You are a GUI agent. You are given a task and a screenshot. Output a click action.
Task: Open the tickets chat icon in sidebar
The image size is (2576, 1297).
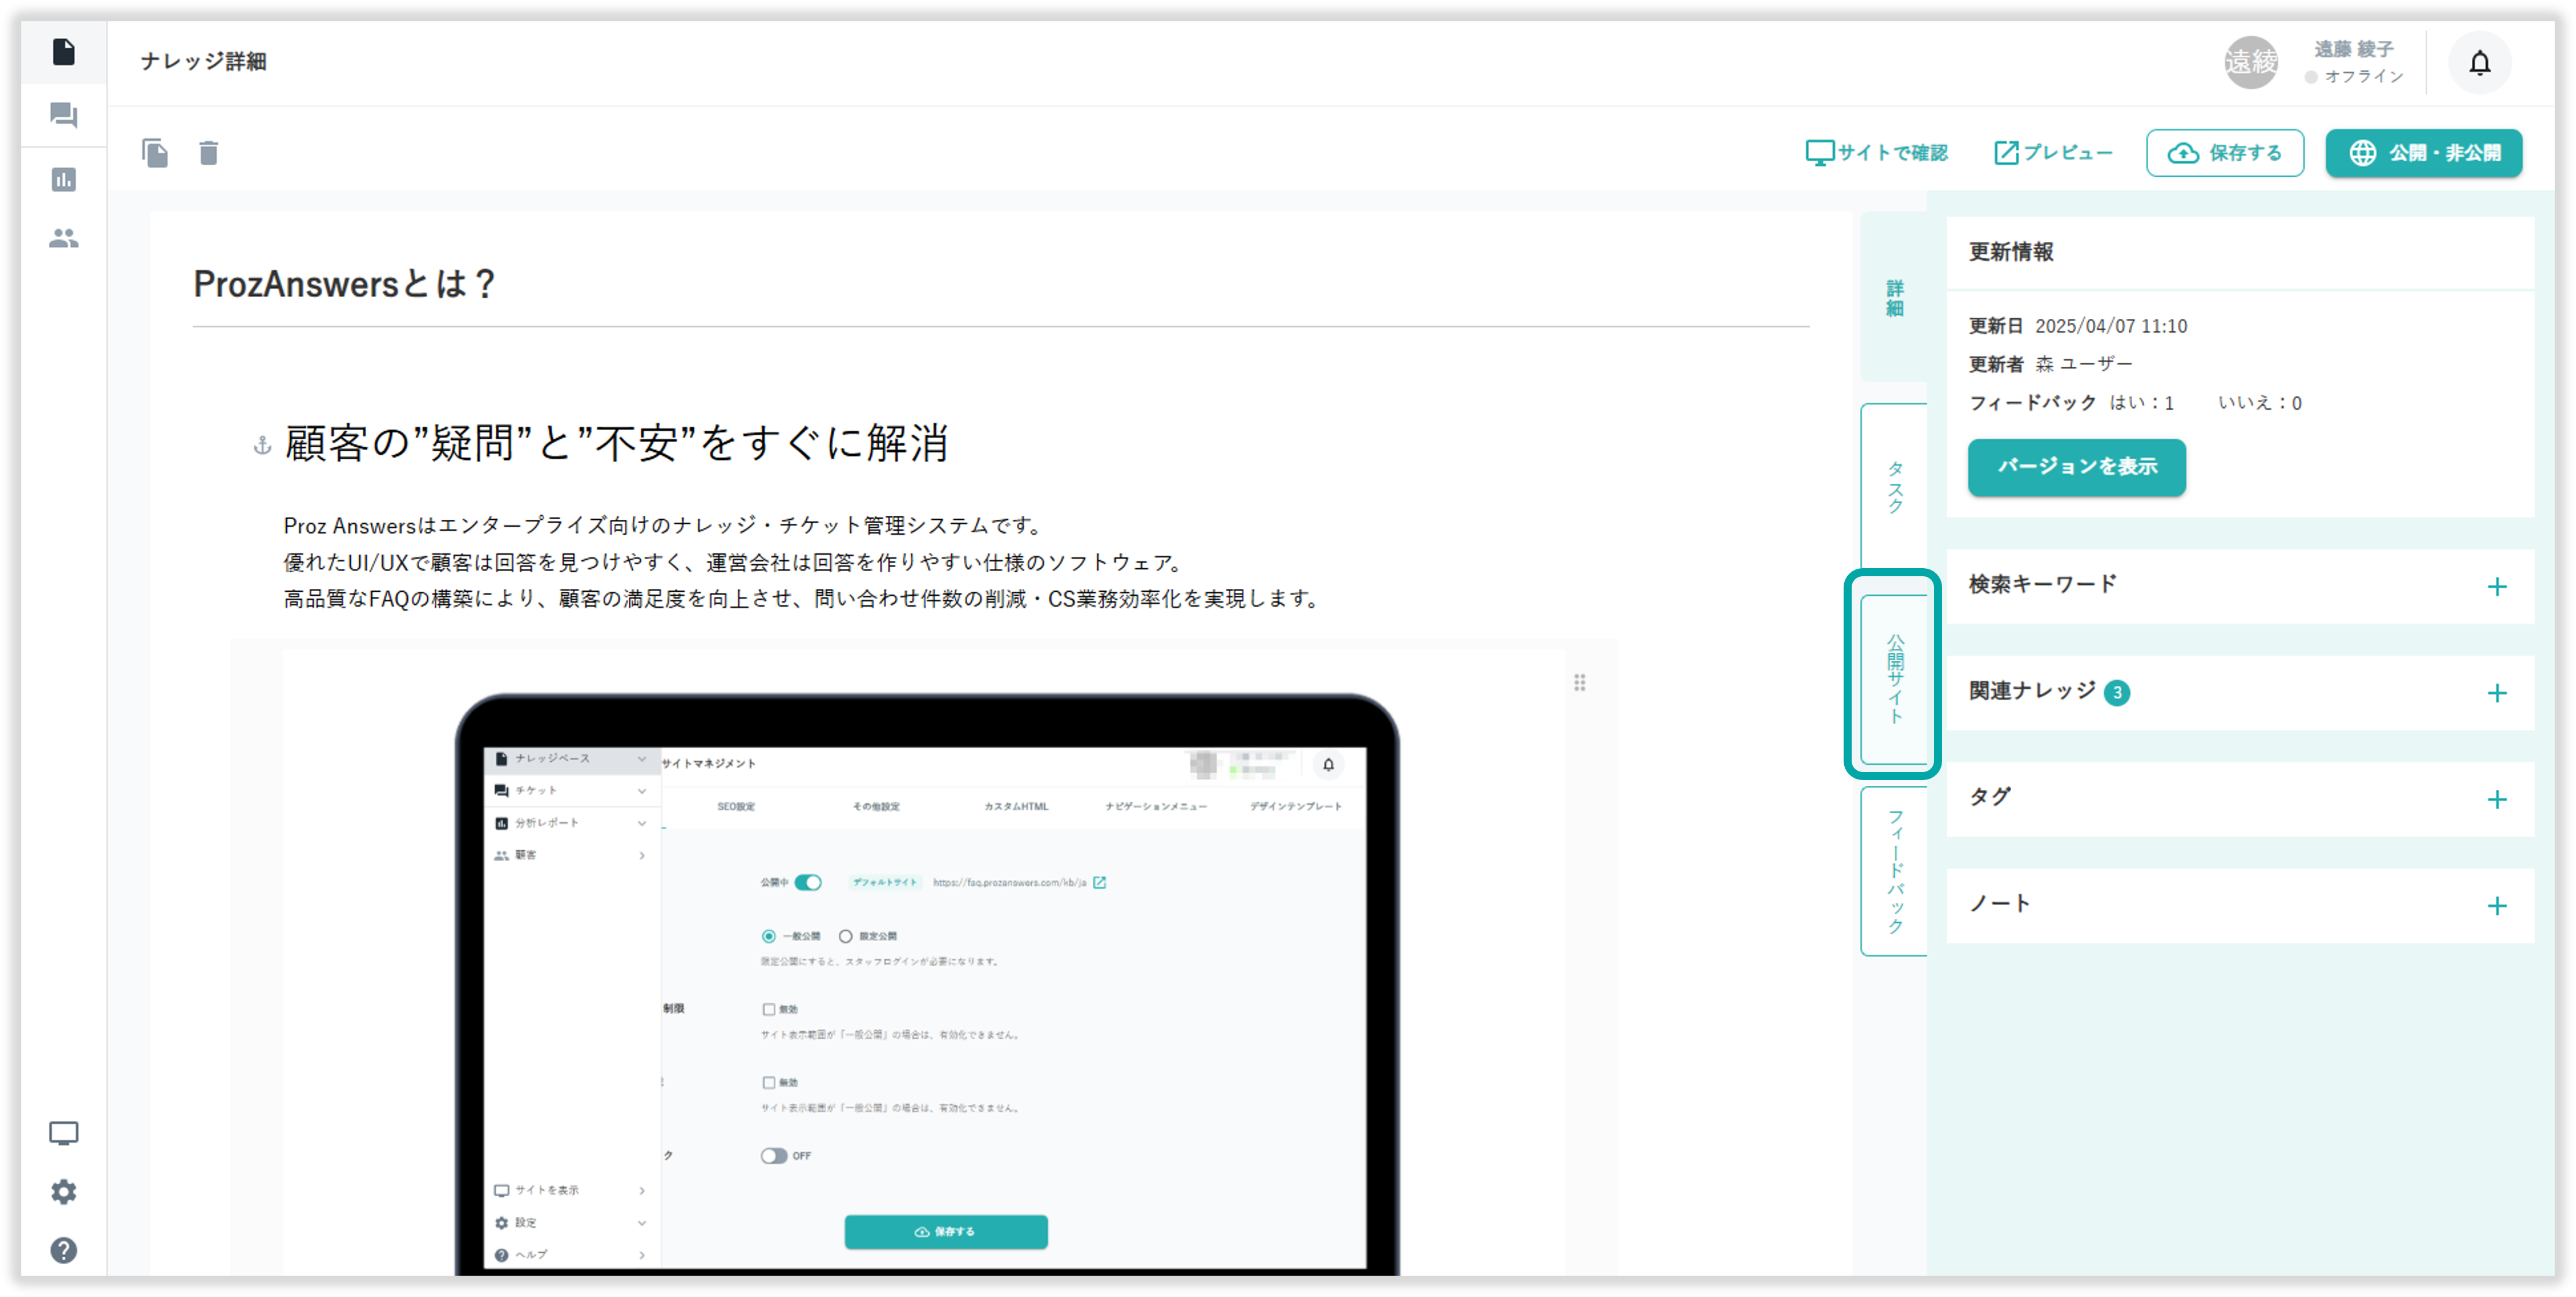pyautogui.click(x=63, y=115)
